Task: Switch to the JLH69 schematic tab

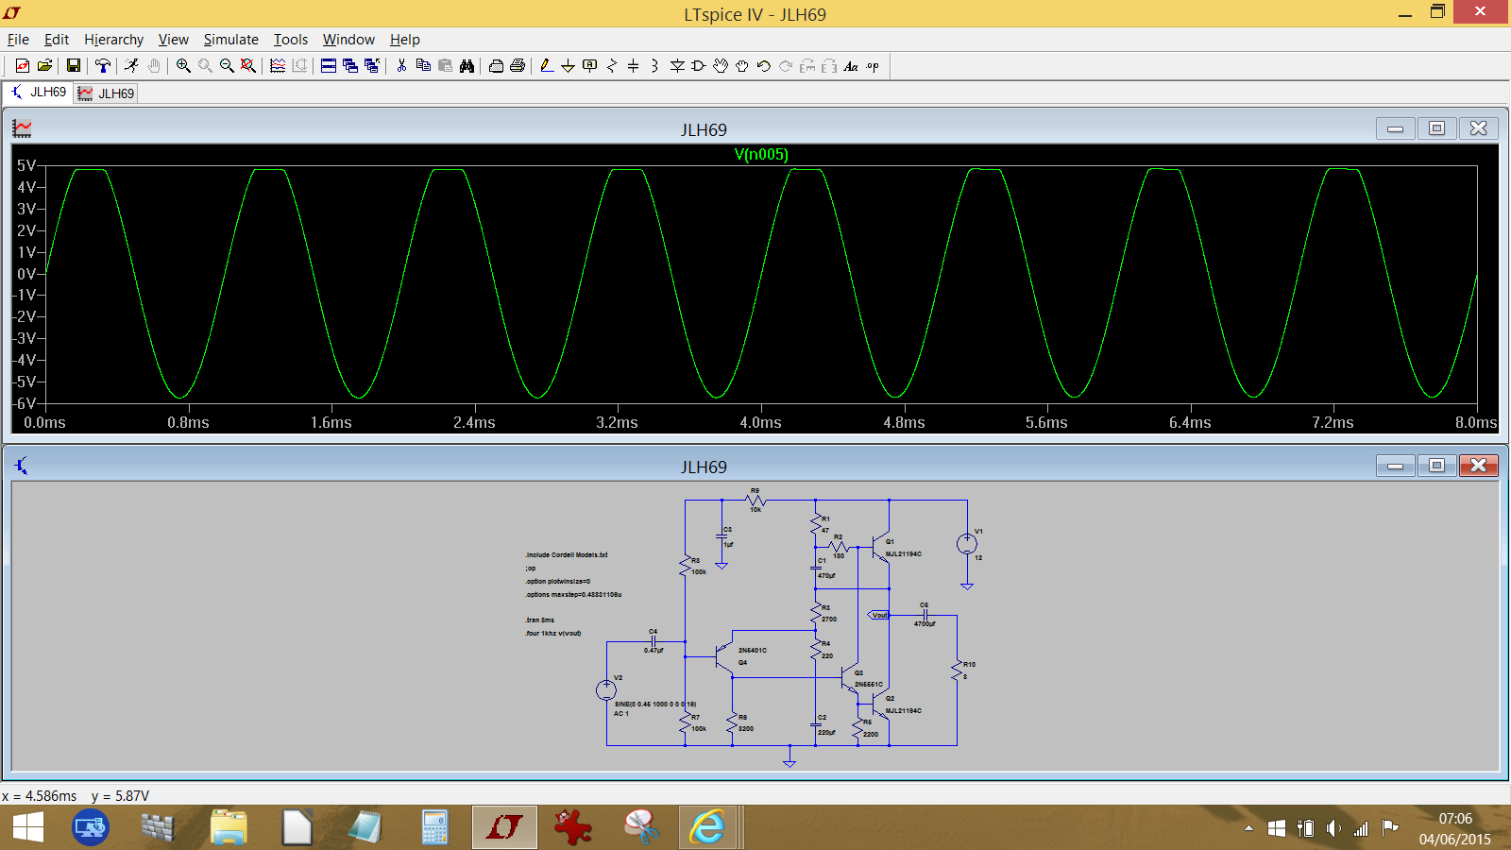Action: coord(39,93)
